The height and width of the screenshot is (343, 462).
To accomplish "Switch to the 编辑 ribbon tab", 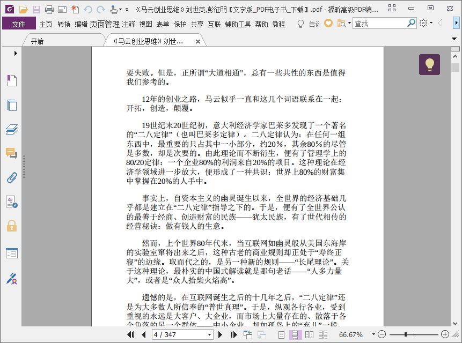I will click(x=81, y=24).
